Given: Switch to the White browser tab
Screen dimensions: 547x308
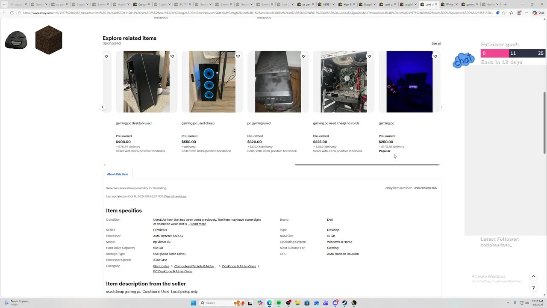Looking at the screenshot, I should (449, 4).
